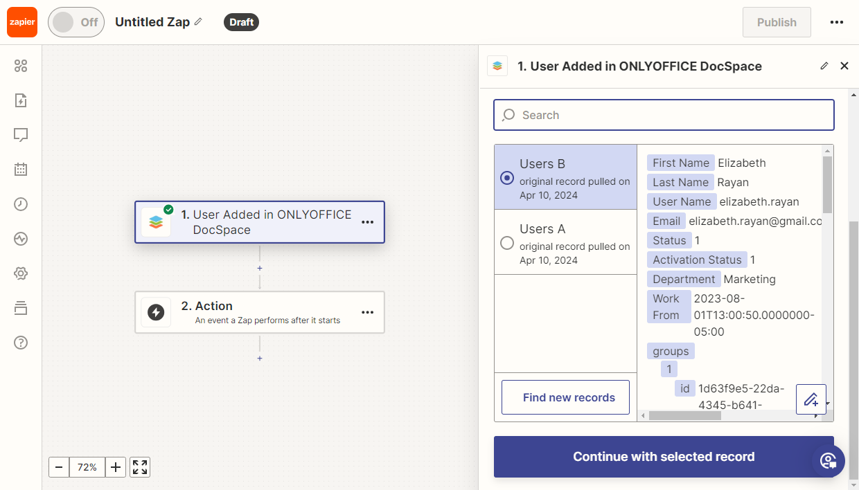Open the three-dot menu on trigger step
Screen dimensions: 859x490
(x=367, y=222)
